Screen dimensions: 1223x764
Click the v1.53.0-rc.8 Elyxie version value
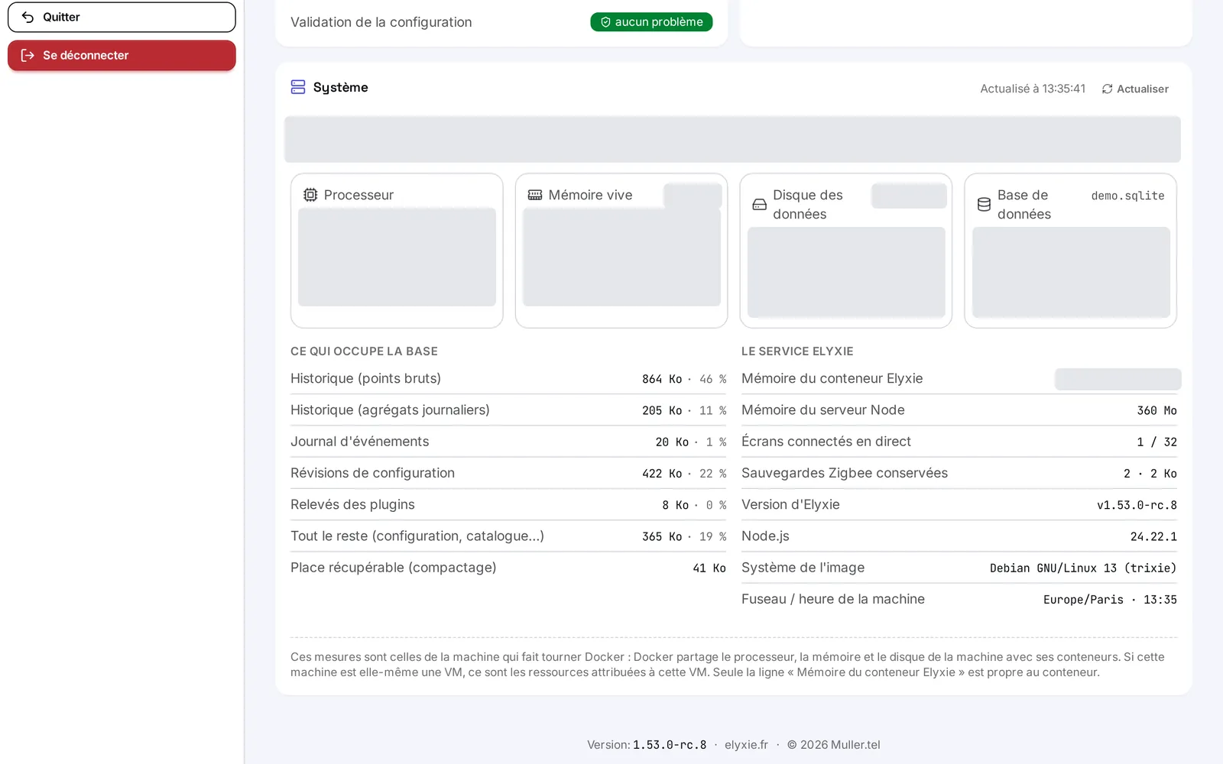coord(1137,505)
